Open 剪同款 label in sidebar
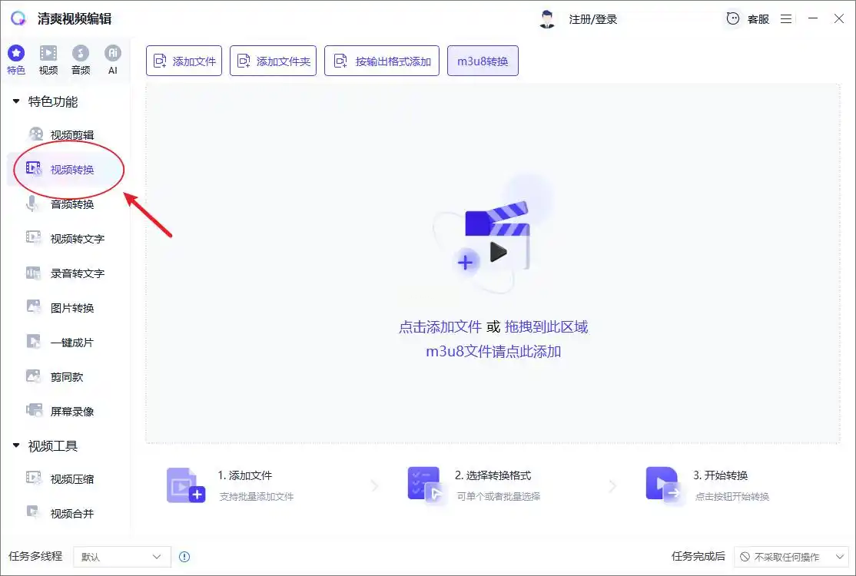 [67, 377]
